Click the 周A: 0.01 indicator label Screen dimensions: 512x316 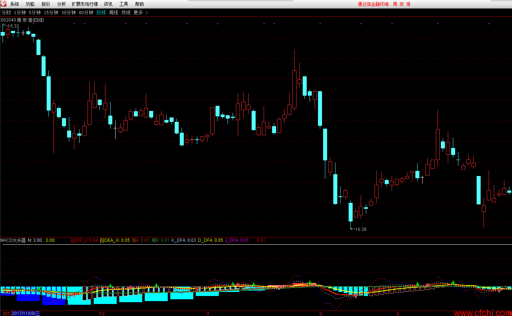click(x=140, y=240)
